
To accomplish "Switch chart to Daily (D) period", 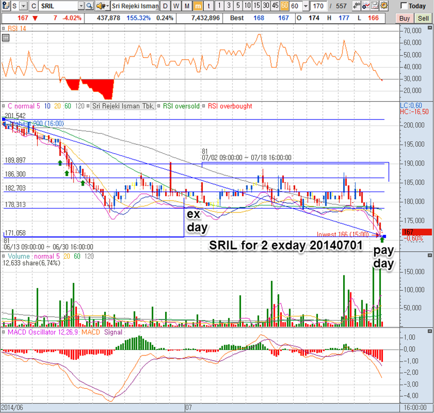I will [x=165, y=6].
